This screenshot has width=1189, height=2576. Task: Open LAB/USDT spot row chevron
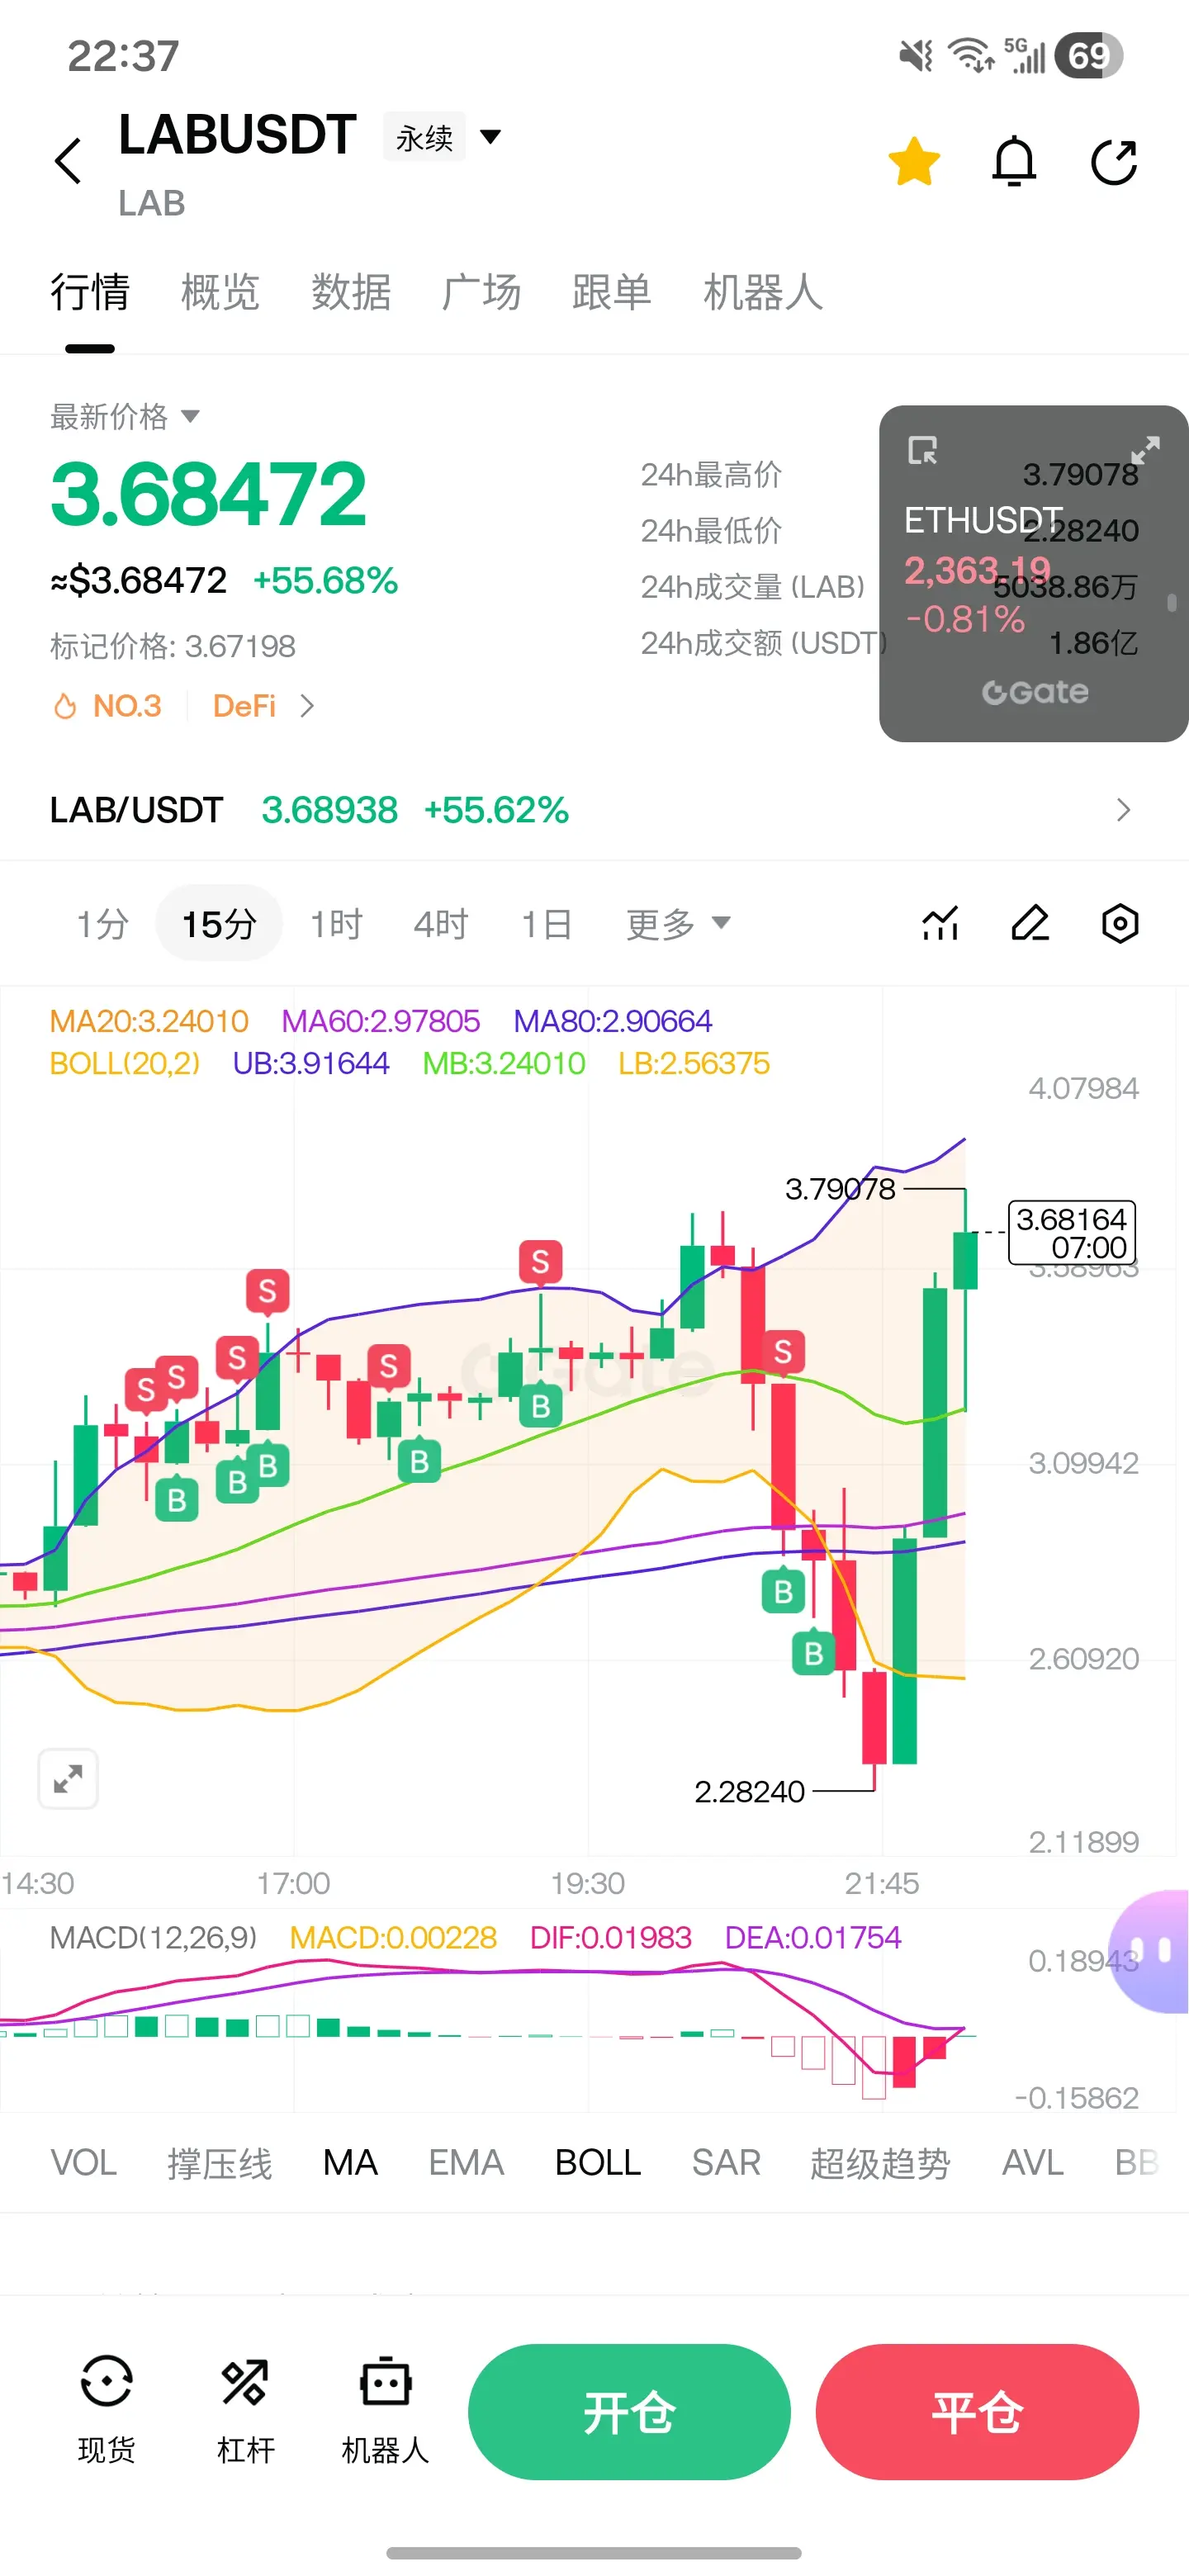pos(1123,810)
